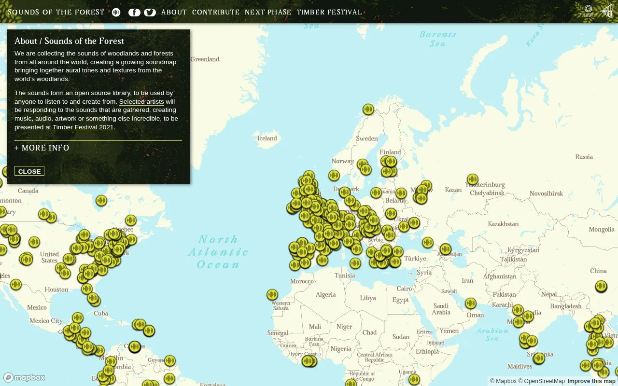The image size is (618, 386).
Task: Open the lone sound marker in eastern Canada
Action: (x=101, y=200)
